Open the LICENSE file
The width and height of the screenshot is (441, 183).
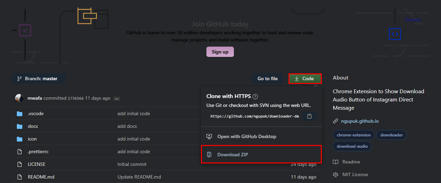pos(36,164)
